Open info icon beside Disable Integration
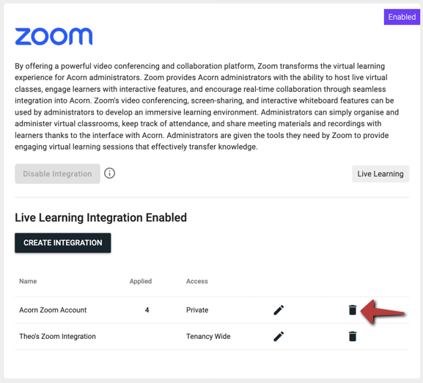This screenshot has width=423, height=383. [109, 173]
